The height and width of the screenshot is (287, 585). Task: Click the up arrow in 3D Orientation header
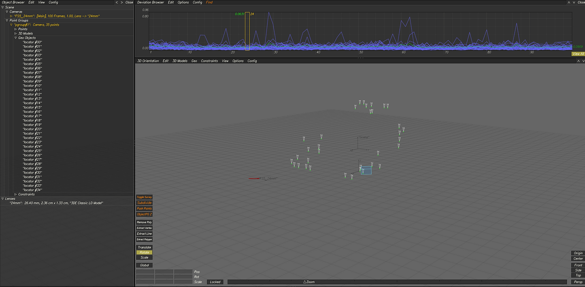[x=579, y=61]
